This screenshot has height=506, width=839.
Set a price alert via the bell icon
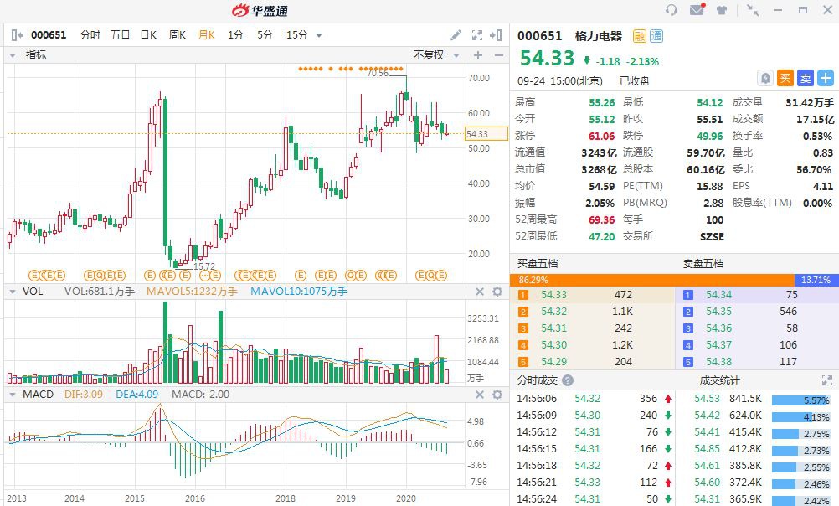point(766,78)
